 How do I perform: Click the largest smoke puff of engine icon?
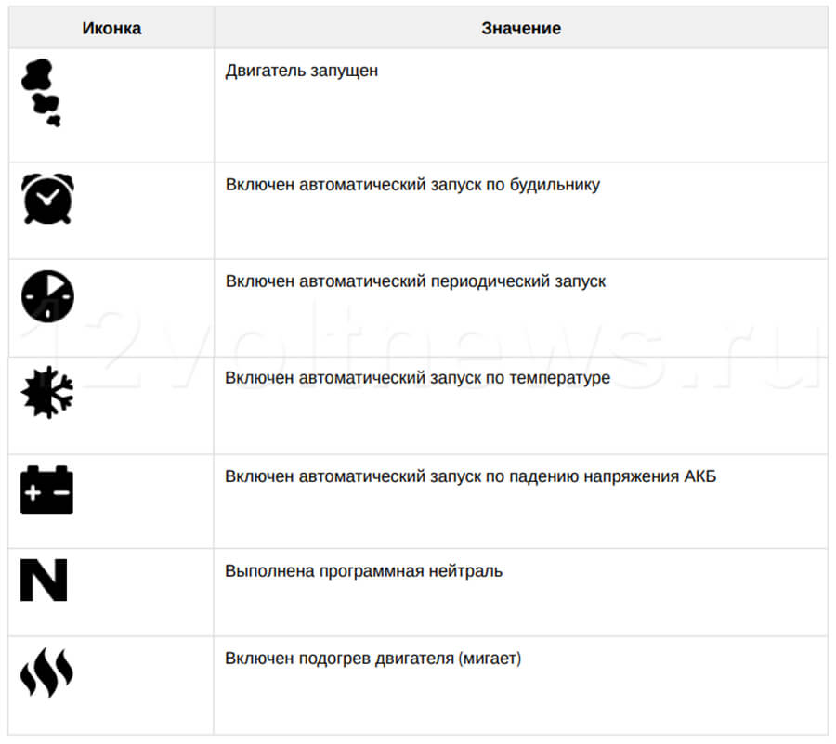pyautogui.click(x=37, y=74)
